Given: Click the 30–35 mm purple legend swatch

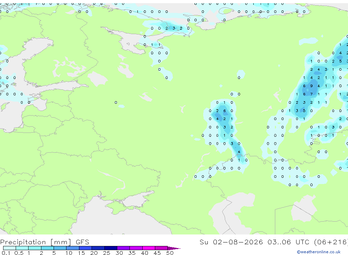Looking at the screenshot, I should click(123, 248).
